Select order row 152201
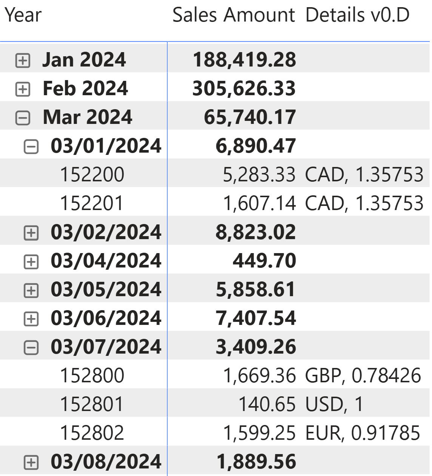Screen dimensions: 432x476 (x=92, y=204)
